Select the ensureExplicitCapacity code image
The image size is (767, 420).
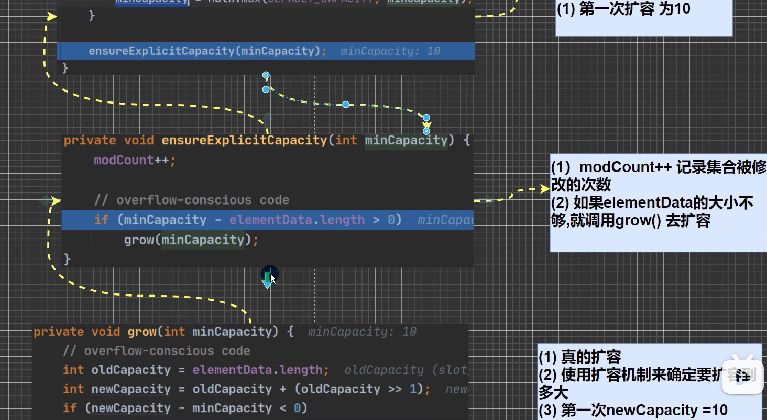pyautogui.click(x=267, y=199)
